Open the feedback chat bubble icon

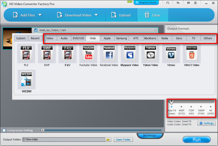click(x=188, y=3)
